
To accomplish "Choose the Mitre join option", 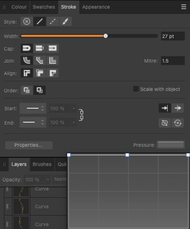I will coord(52,61).
